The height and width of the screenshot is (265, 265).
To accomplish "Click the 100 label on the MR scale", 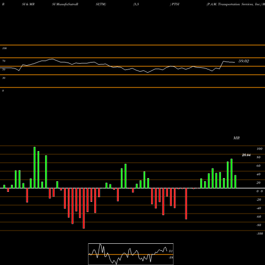I will coord(260,149).
